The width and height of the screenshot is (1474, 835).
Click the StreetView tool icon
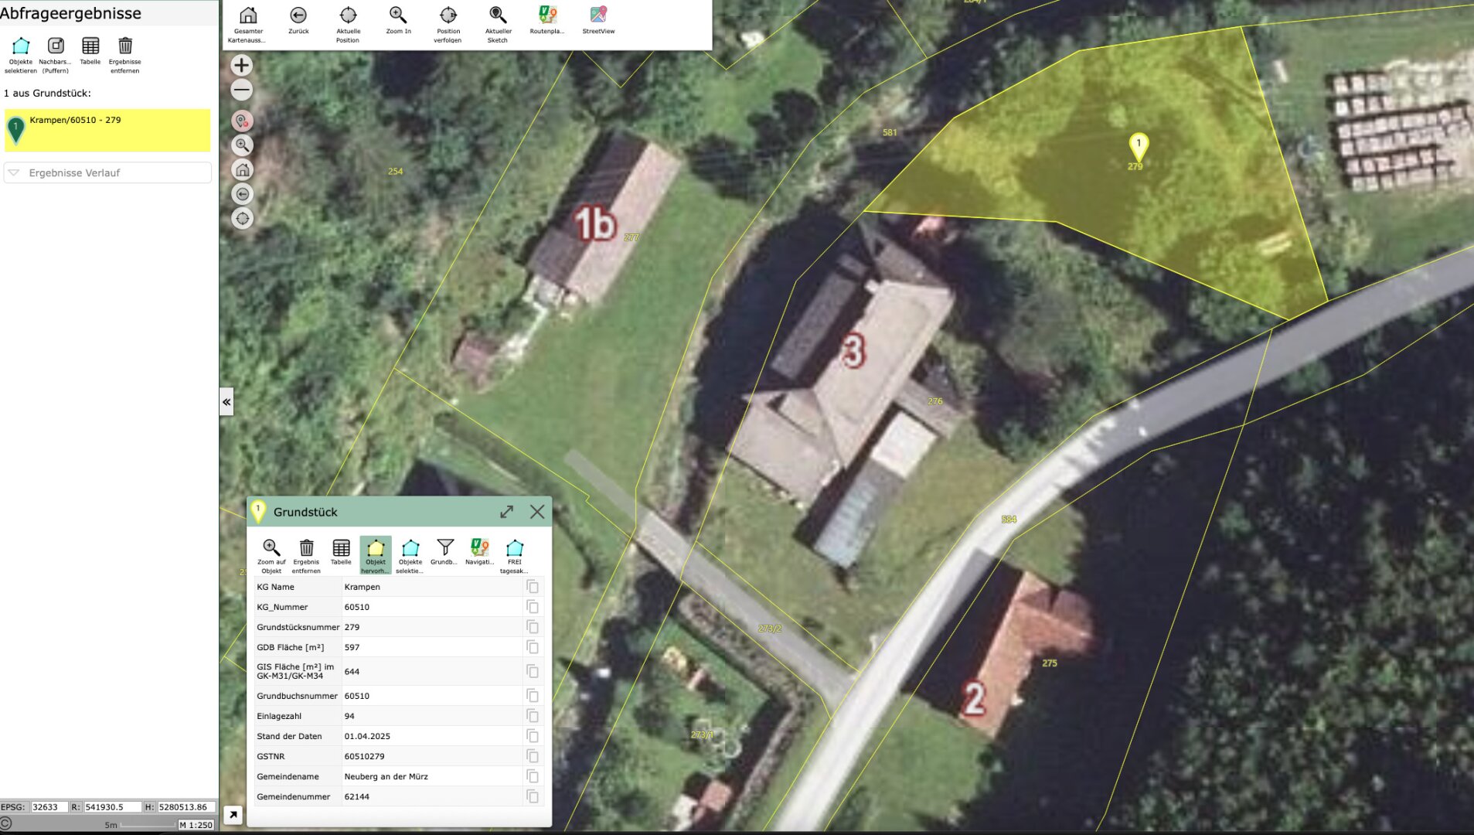tap(597, 15)
